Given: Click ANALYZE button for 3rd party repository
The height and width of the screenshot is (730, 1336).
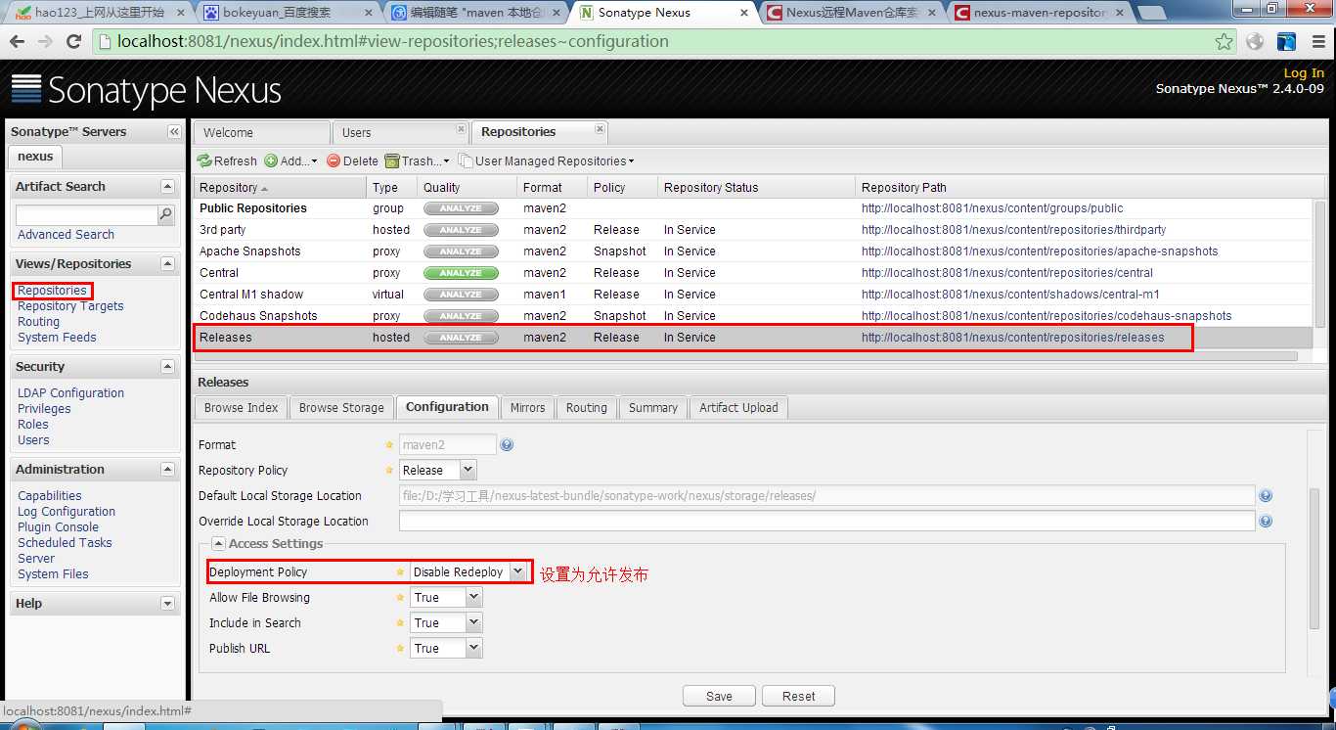Looking at the screenshot, I should (461, 230).
